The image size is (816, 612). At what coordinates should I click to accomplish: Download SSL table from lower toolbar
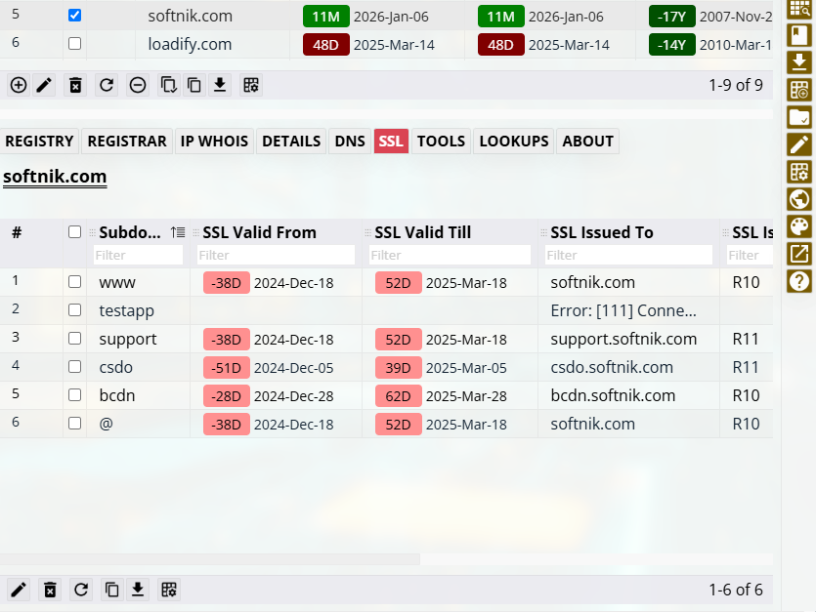138,590
